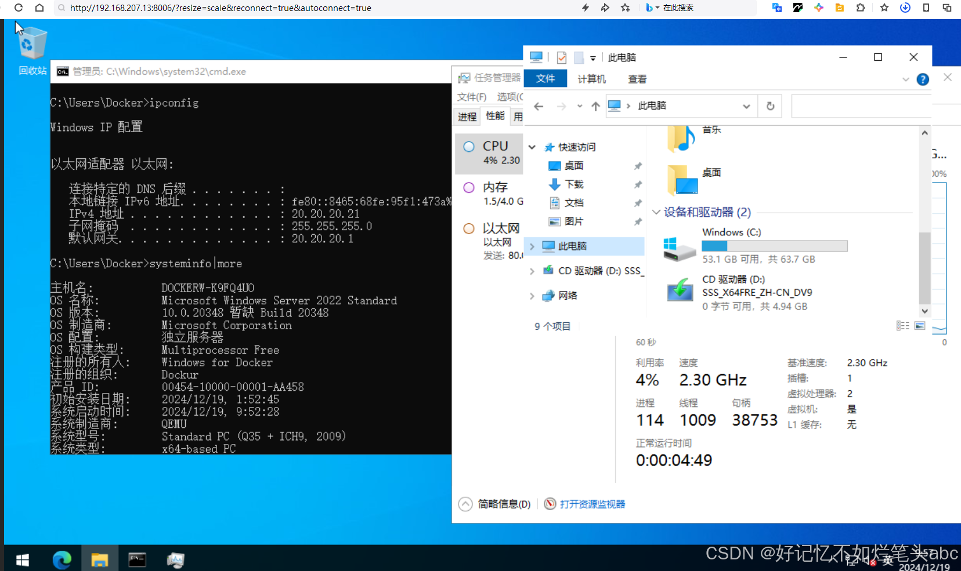
Task: Open the address bar dropdown in File Explorer
Action: pos(747,106)
